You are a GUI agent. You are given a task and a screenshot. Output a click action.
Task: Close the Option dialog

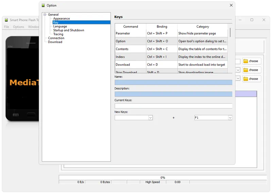tap(231, 5)
